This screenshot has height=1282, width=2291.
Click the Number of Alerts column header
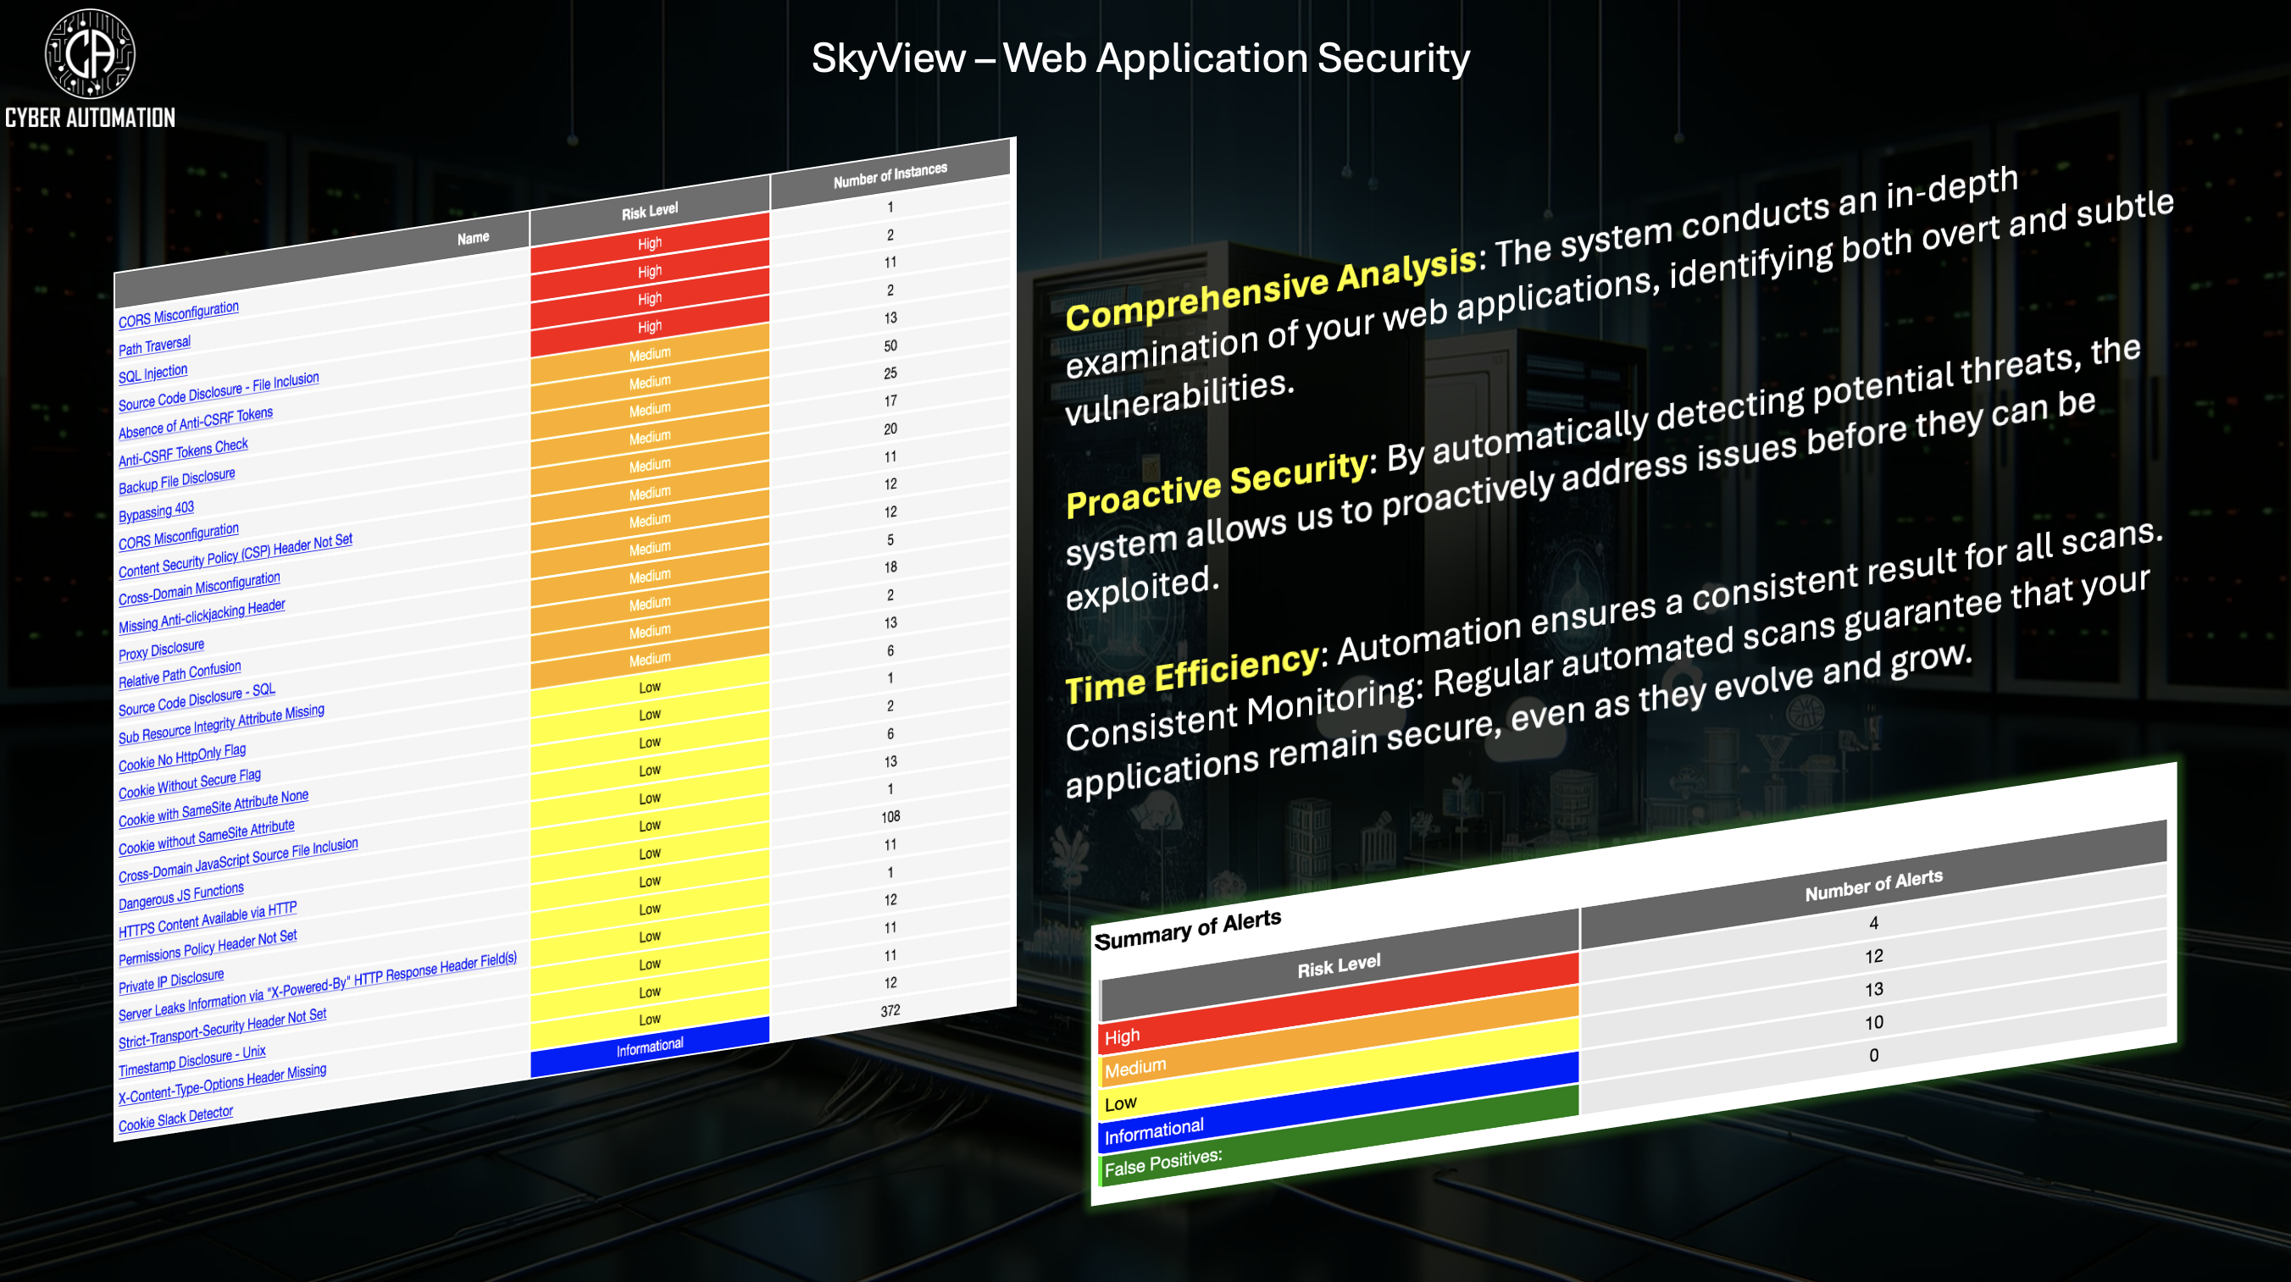(x=1874, y=885)
